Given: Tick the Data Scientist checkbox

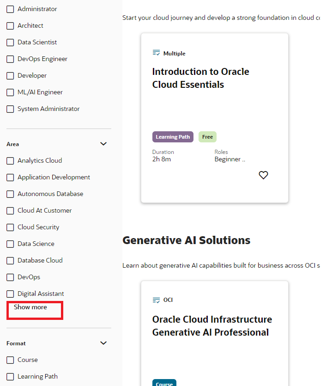Looking at the screenshot, I should coord(10,43).
